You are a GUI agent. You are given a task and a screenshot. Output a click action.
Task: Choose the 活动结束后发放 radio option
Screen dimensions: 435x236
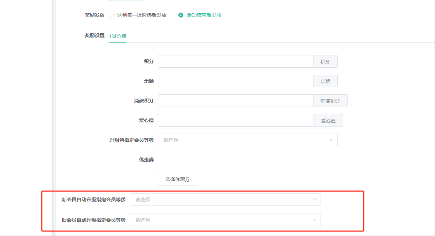click(x=181, y=15)
